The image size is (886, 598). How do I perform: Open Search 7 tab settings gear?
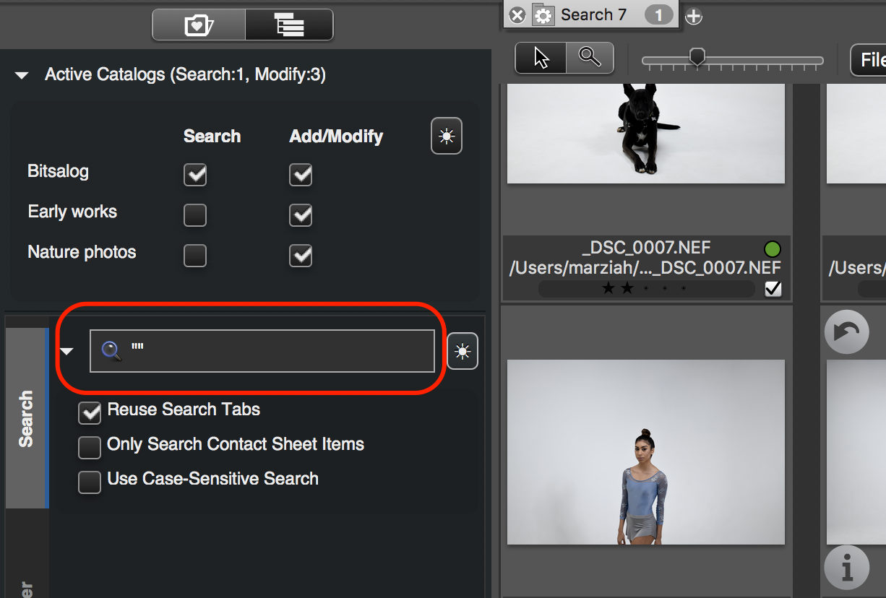click(x=543, y=15)
